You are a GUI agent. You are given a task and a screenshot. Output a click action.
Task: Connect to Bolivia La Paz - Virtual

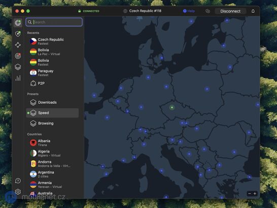click(x=52, y=52)
